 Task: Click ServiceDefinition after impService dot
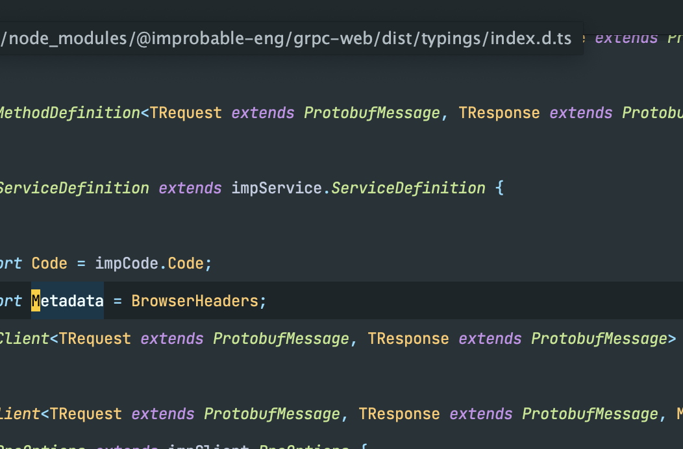(x=408, y=188)
